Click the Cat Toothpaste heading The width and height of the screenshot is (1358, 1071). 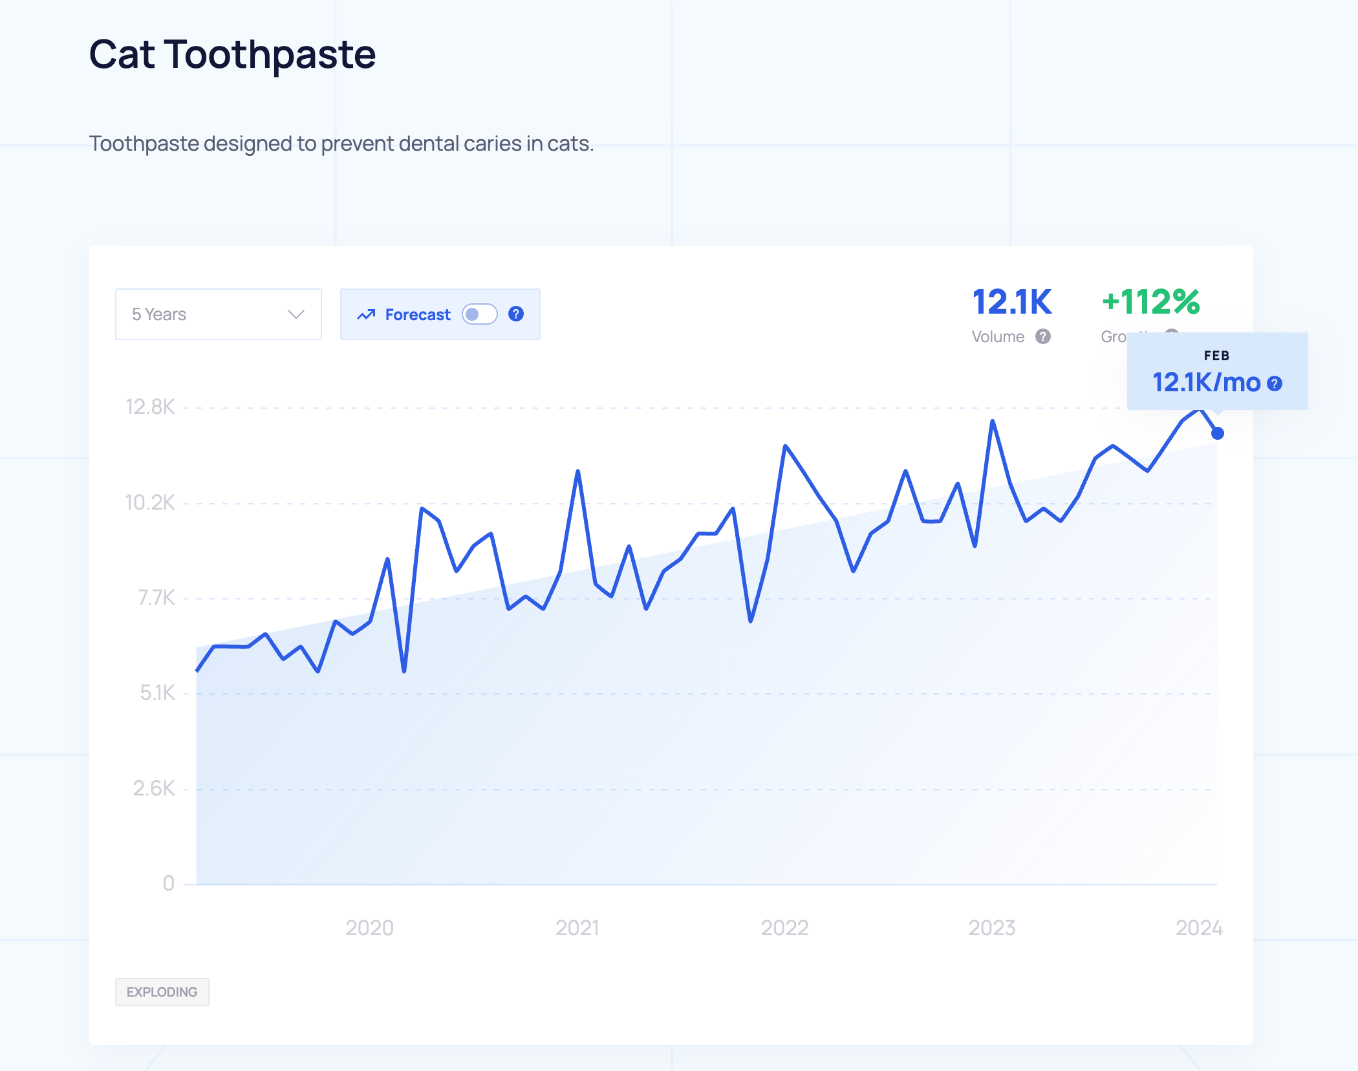[232, 54]
